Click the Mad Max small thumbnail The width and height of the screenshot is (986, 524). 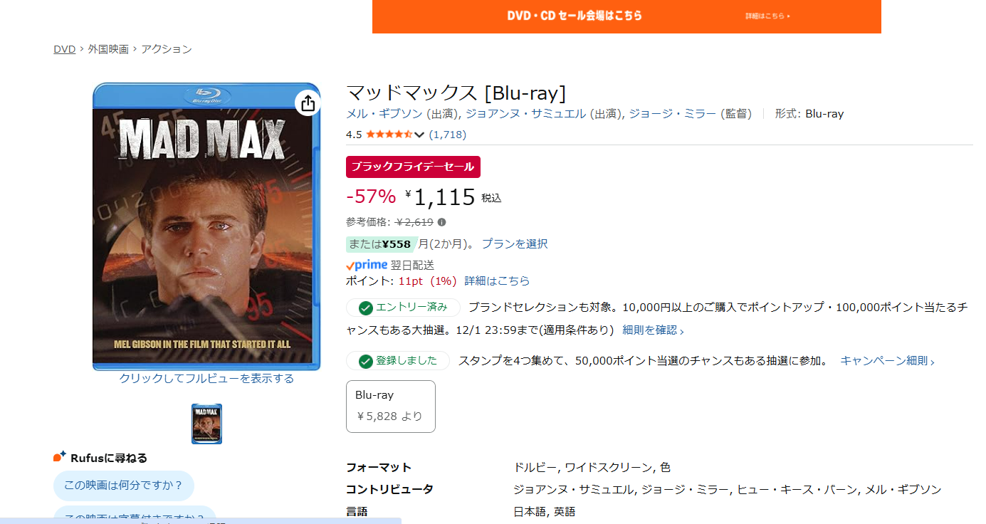[206, 424]
